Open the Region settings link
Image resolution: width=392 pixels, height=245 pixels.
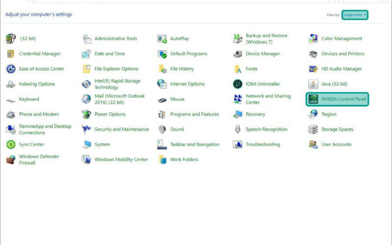pyautogui.click(x=329, y=114)
